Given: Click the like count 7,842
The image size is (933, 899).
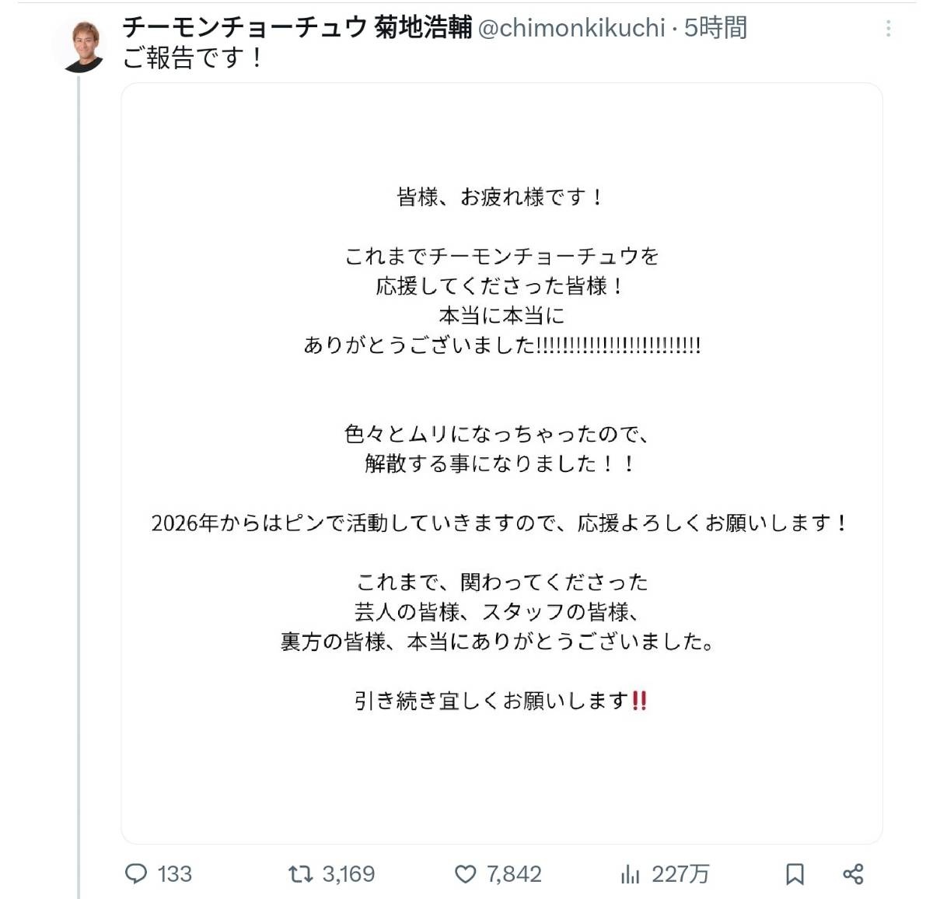Looking at the screenshot, I should tap(514, 874).
